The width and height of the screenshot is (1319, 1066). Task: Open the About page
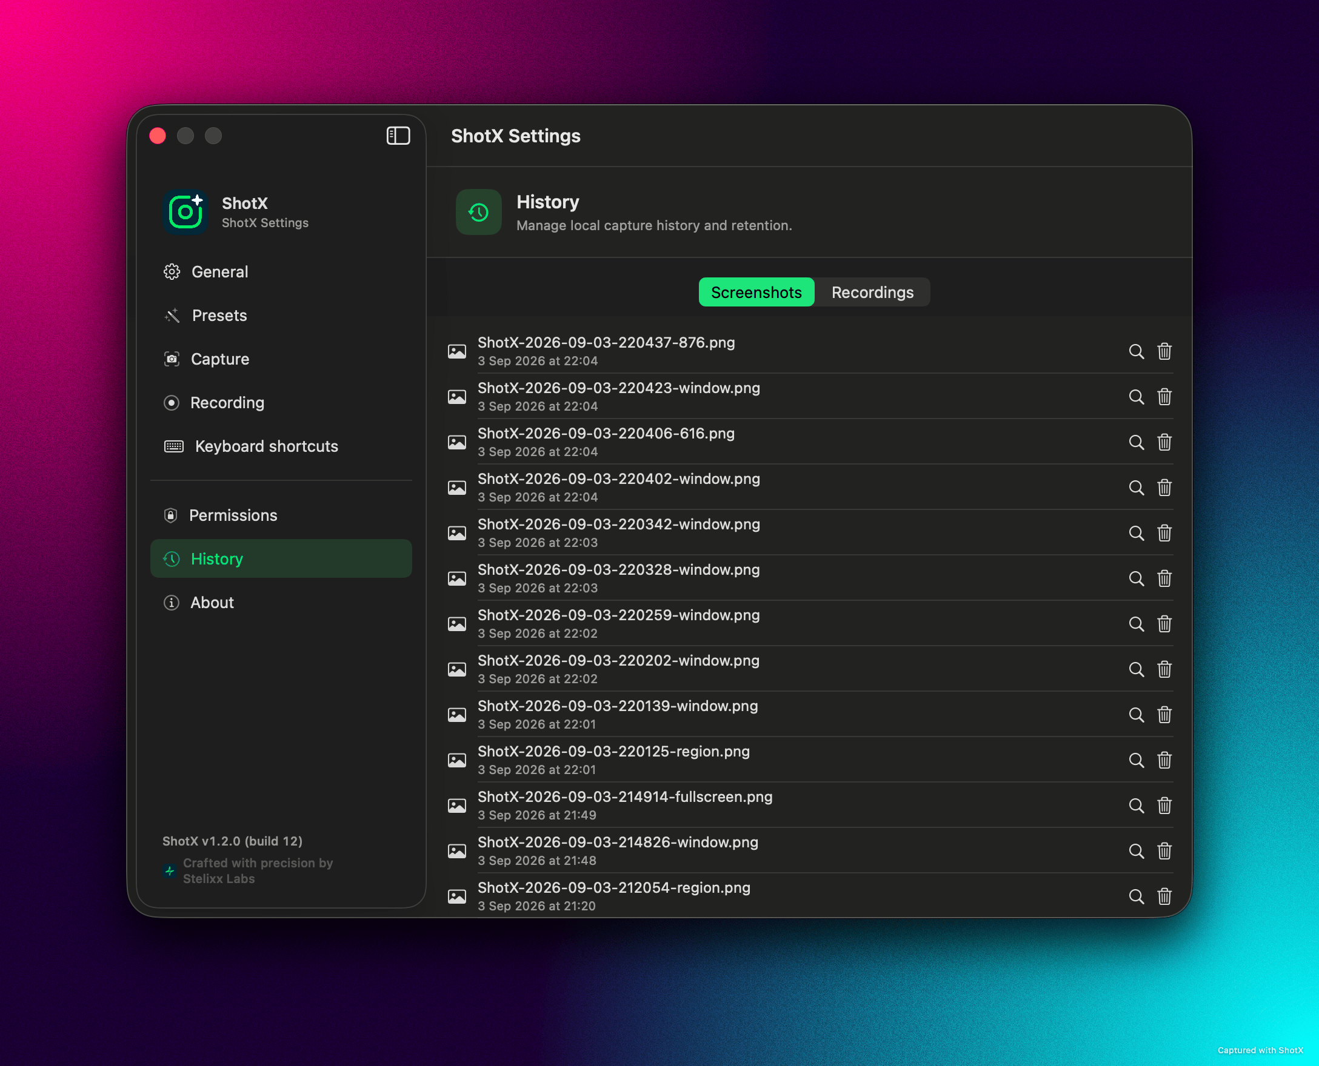281,602
